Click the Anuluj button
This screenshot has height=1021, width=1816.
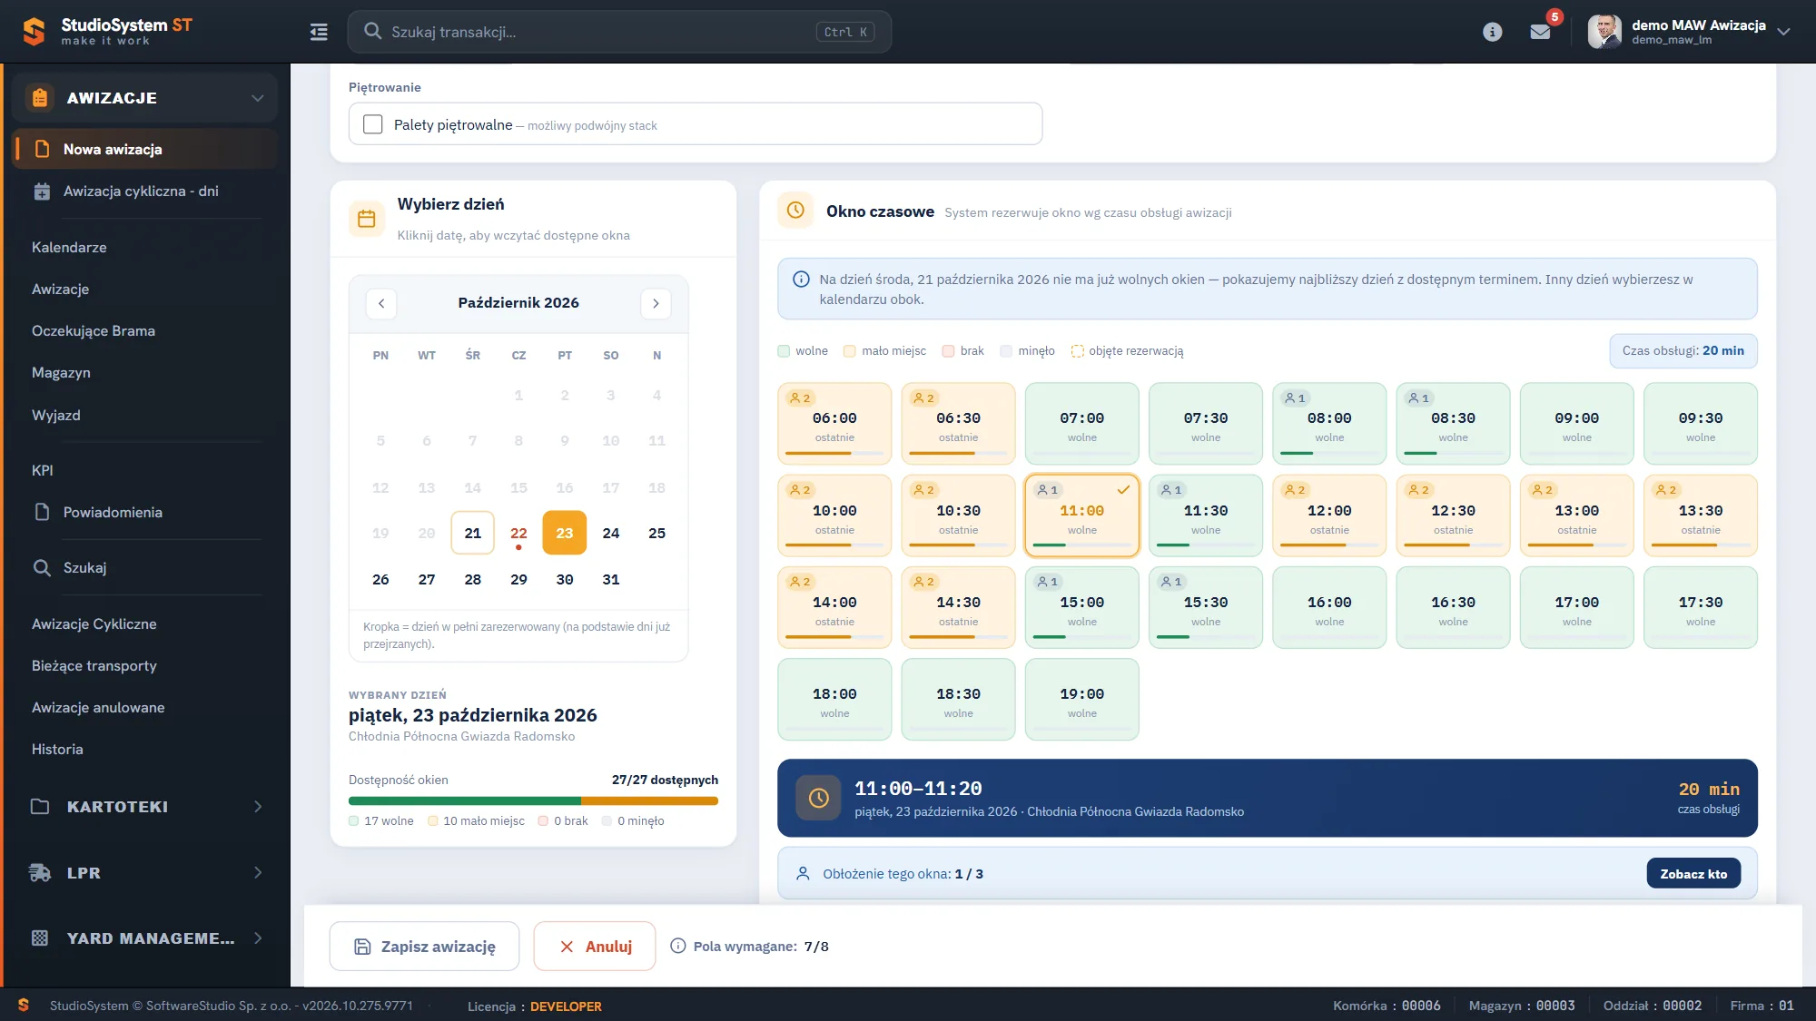(x=595, y=947)
